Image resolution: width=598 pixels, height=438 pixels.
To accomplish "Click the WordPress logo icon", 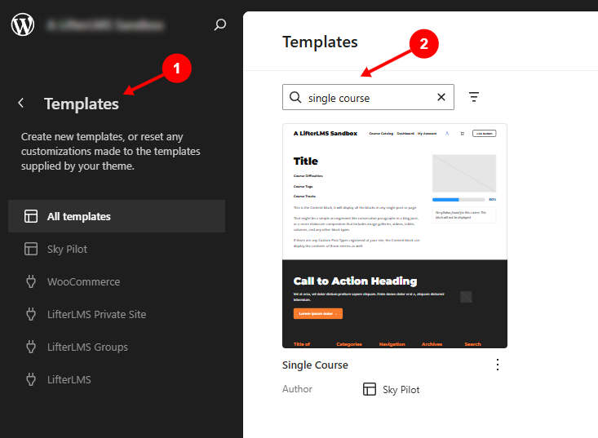I will tap(23, 24).
